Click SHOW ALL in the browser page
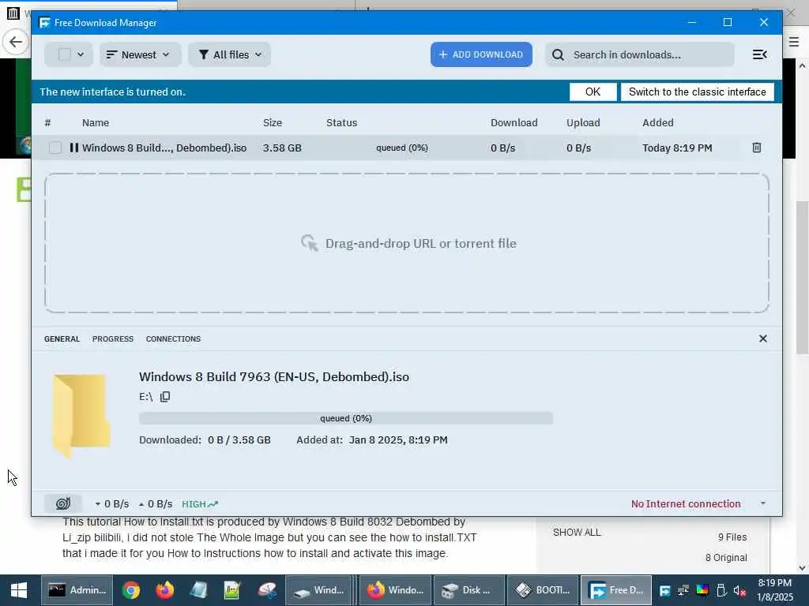This screenshot has width=809, height=606. pos(577,533)
